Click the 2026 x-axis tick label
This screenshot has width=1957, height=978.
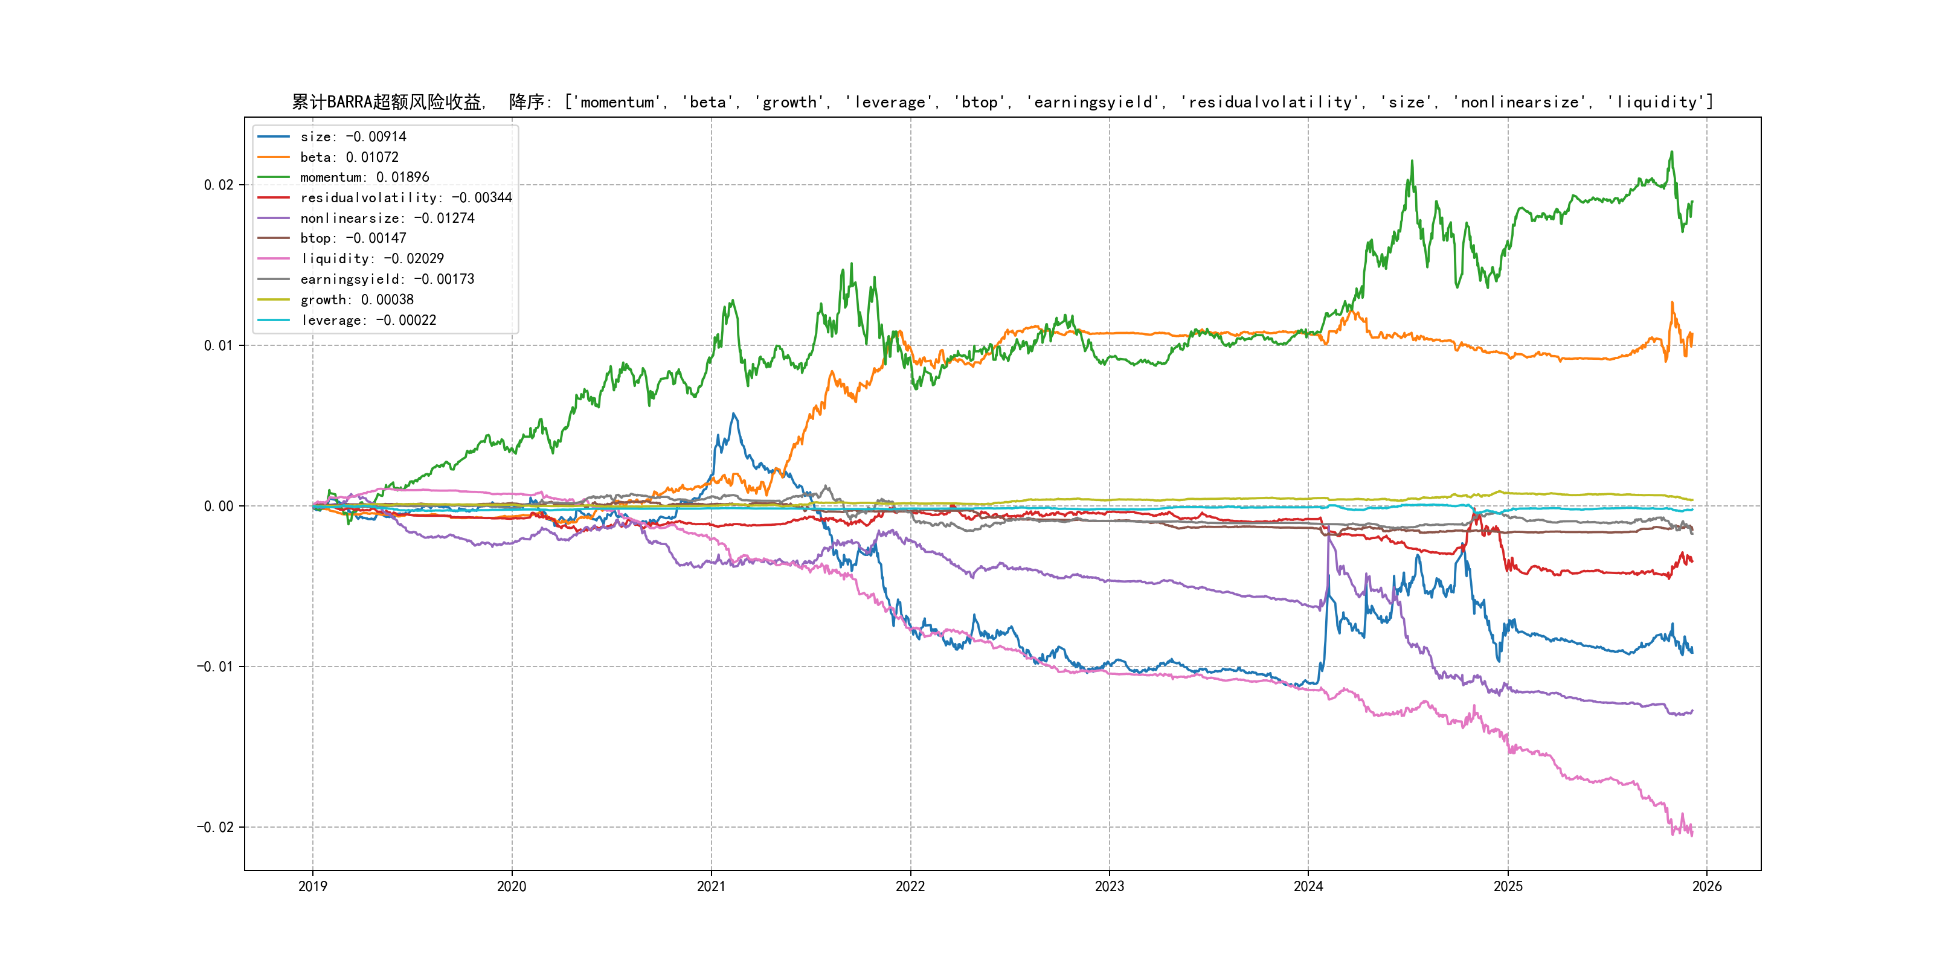point(1706,886)
